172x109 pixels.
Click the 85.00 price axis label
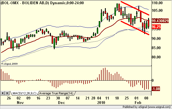[x=156, y=48]
